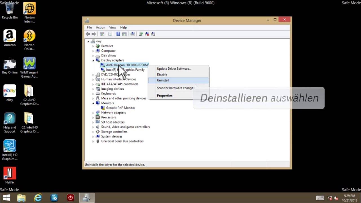Click the blue Help question-mark toolbar icon
This screenshot has width=361, height=203.
[118, 34]
